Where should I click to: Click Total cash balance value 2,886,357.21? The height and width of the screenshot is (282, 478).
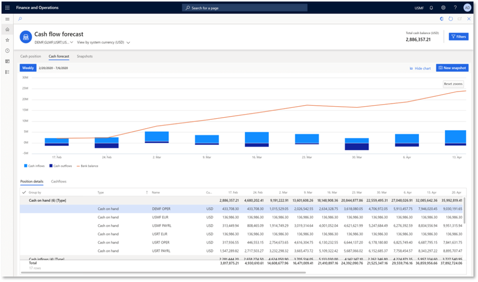pos(418,40)
